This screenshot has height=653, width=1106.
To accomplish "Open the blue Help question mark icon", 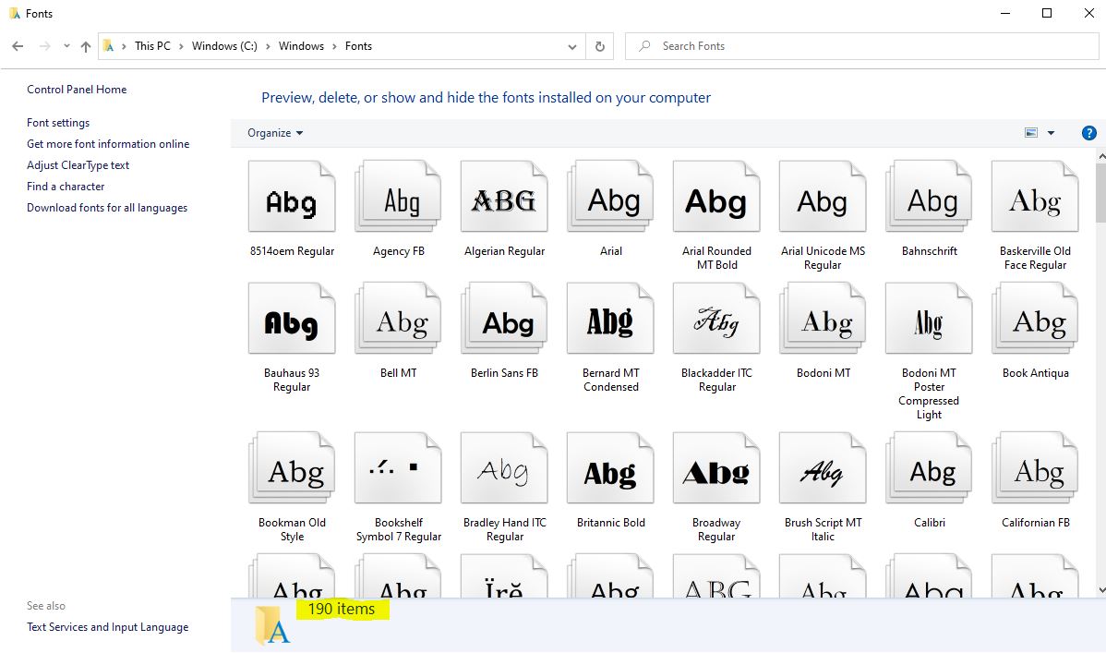I will [x=1088, y=133].
